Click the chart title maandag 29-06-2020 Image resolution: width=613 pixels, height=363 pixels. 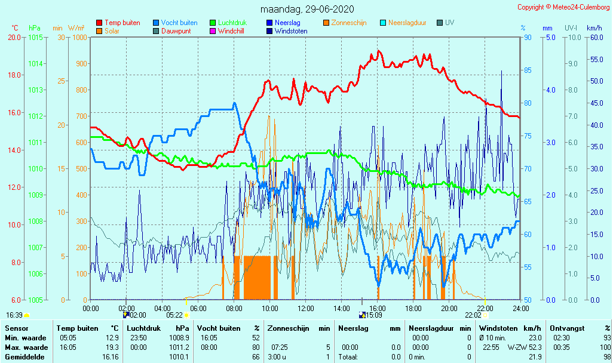click(307, 9)
